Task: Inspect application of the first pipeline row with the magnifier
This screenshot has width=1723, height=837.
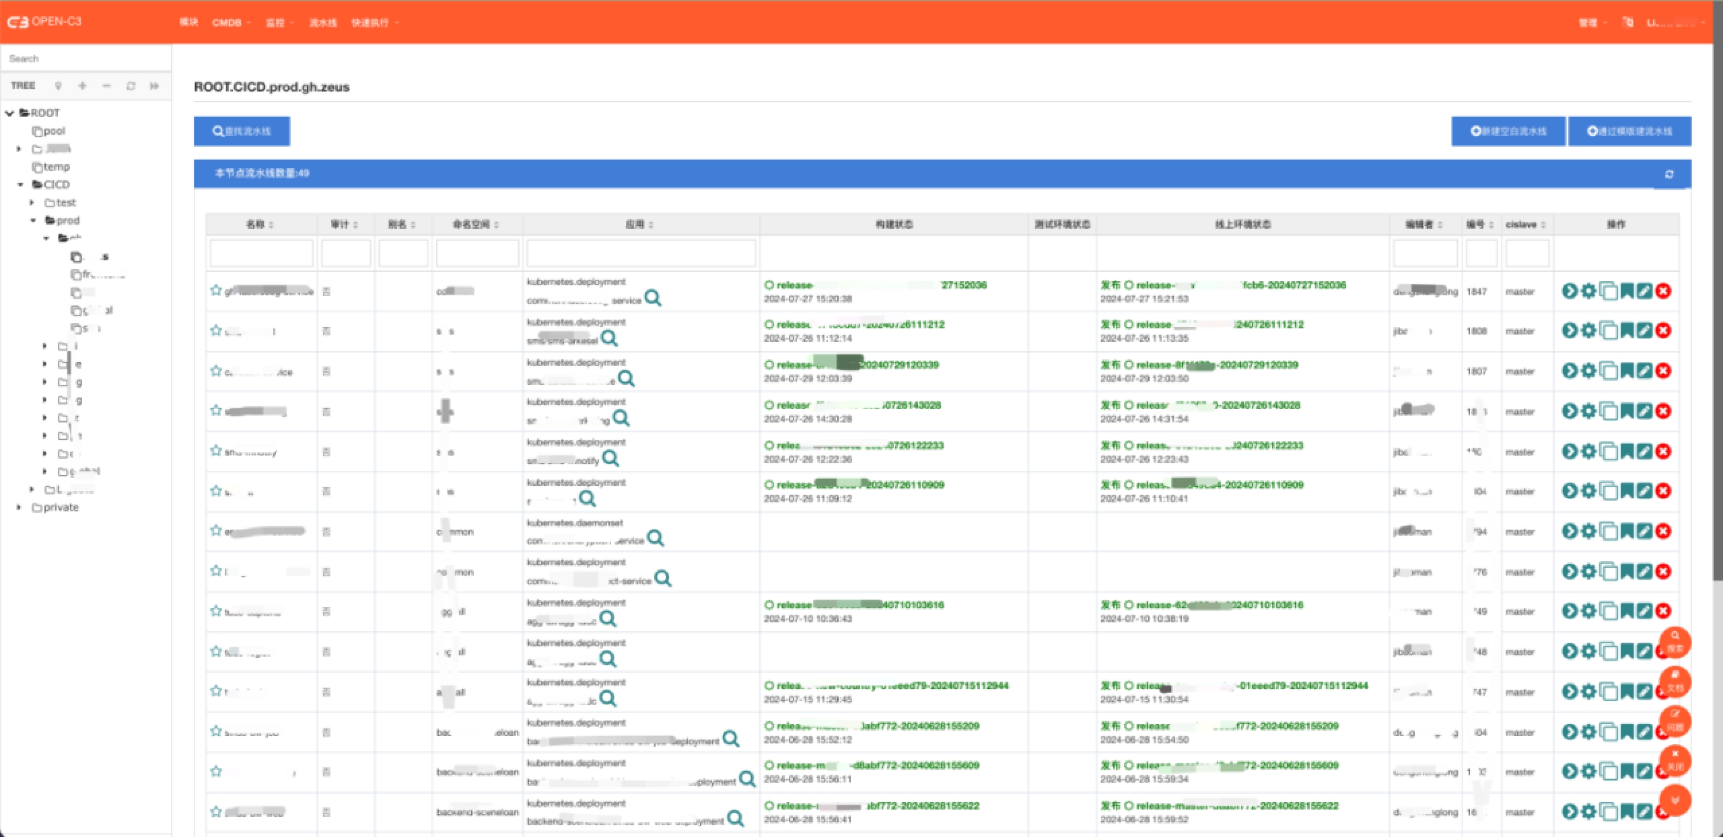Action: pyautogui.click(x=652, y=297)
